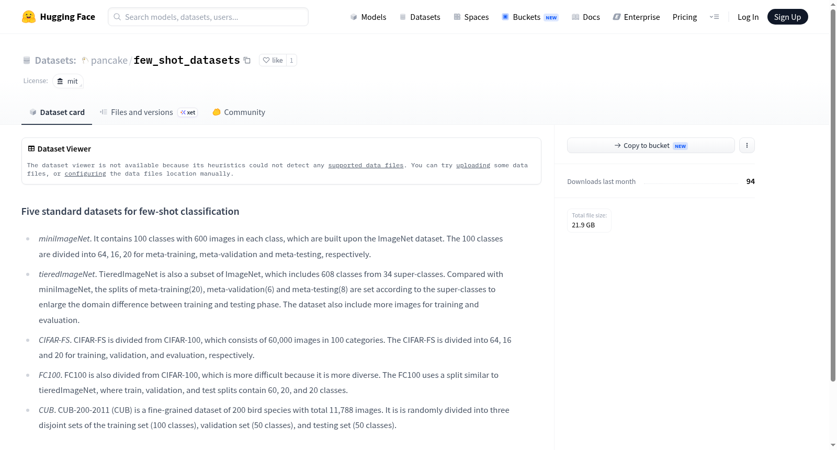Open the Community tab
Screen dimensions: 837x450
[x=239, y=112]
